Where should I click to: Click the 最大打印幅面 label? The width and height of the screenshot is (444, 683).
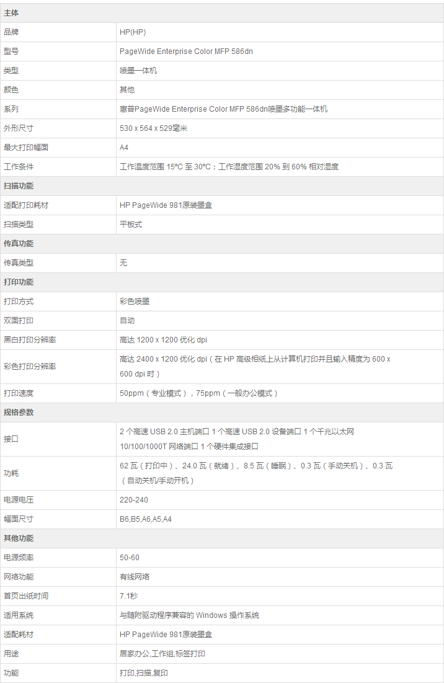coord(26,147)
